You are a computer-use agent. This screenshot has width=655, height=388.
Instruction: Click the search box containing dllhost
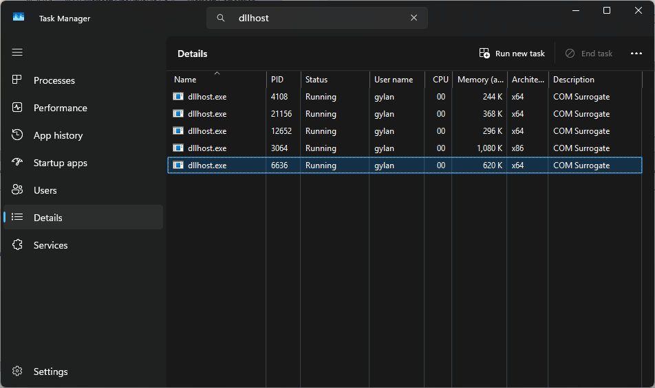pos(316,18)
